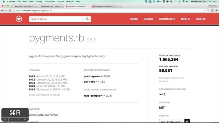219x123 pixels.
Task: Reload the page with the refresh icon
Action: [x=10, y=11]
